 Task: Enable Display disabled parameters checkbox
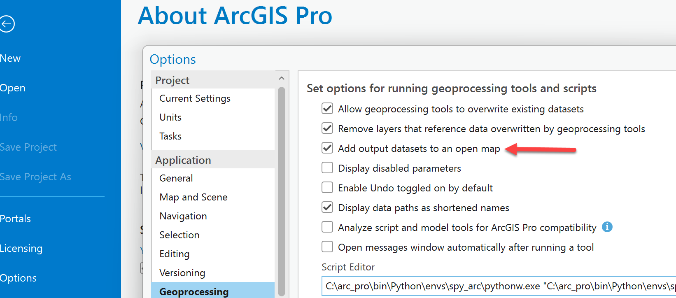click(x=327, y=168)
